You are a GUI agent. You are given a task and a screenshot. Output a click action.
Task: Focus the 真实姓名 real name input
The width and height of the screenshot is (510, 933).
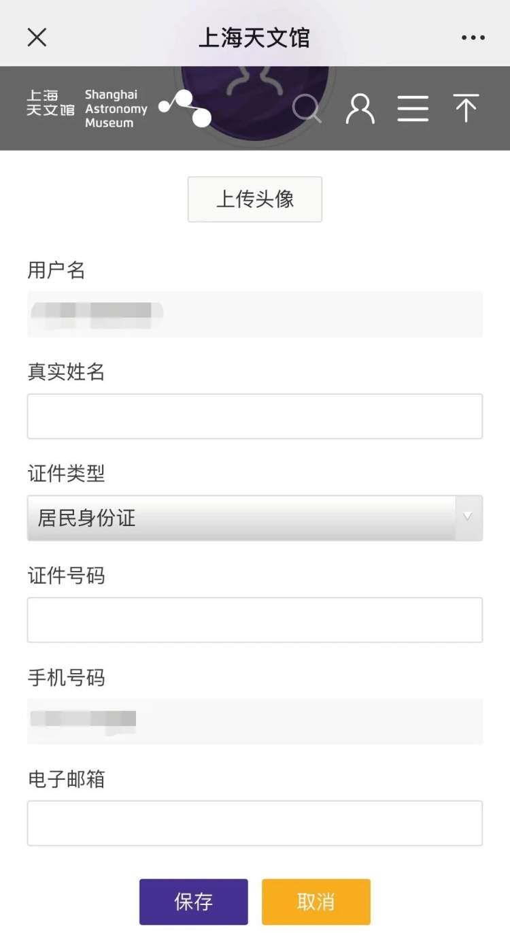(255, 416)
